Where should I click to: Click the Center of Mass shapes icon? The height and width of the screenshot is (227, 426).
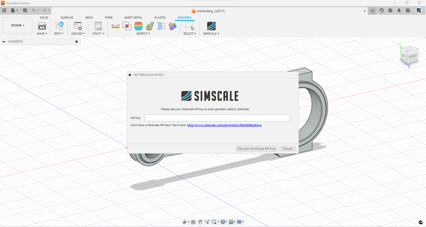pyautogui.click(x=173, y=26)
